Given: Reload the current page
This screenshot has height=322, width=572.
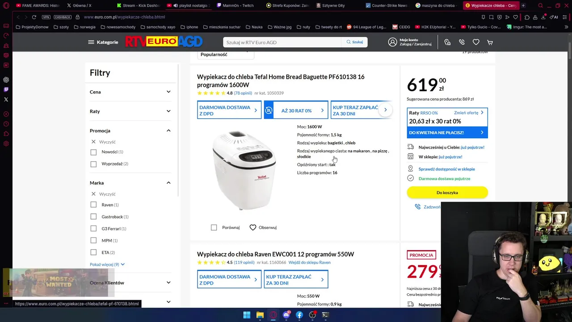Looking at the screenshot, I should (x=34, y=17).
